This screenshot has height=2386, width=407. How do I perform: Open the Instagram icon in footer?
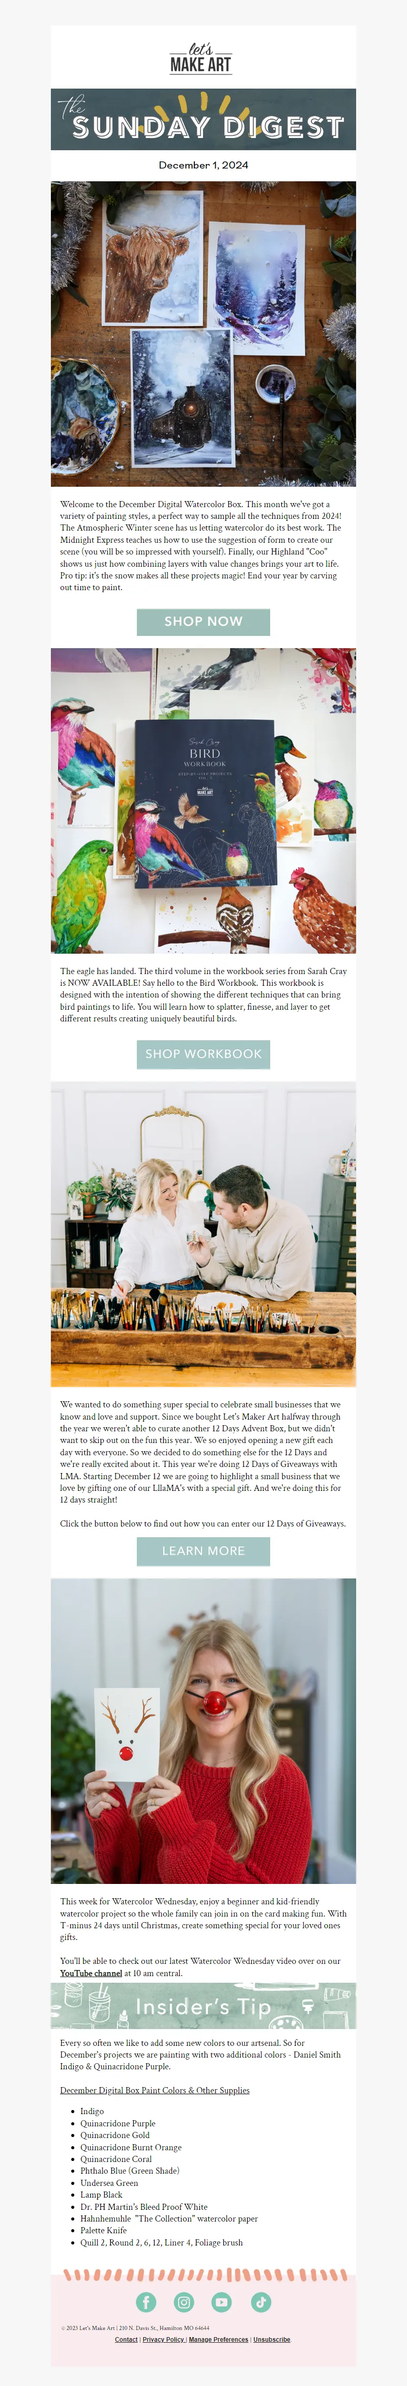184,2301
